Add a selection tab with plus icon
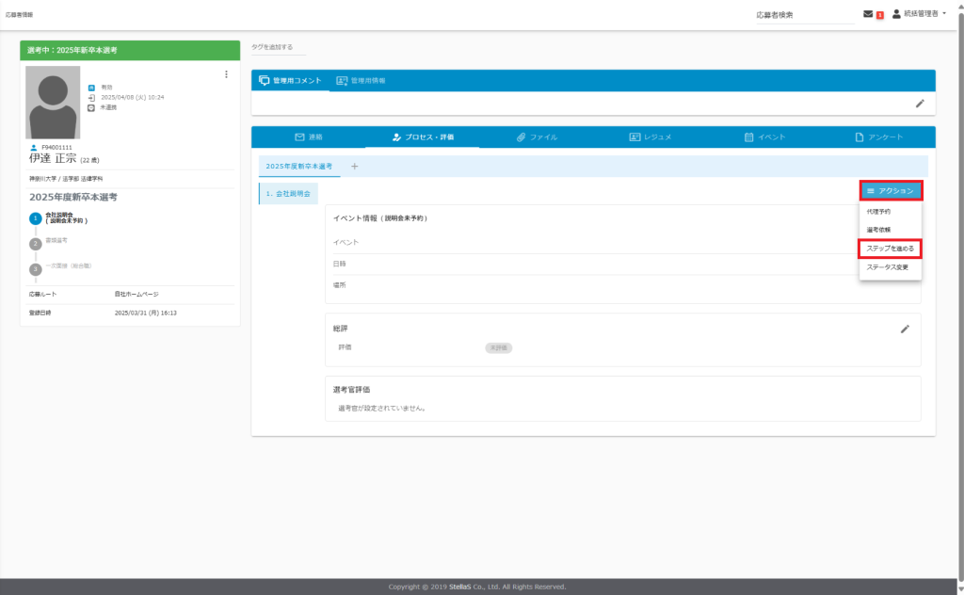This screenshot has width=964, height=595. 355,167
